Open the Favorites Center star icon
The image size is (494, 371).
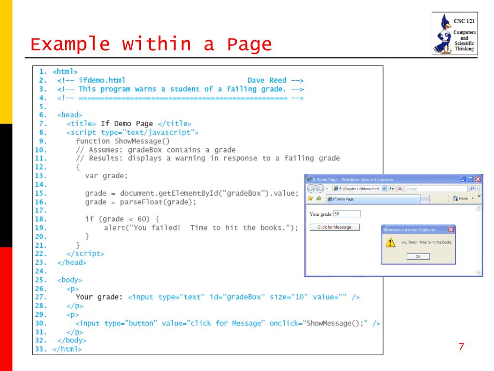(x=310, y=199)
